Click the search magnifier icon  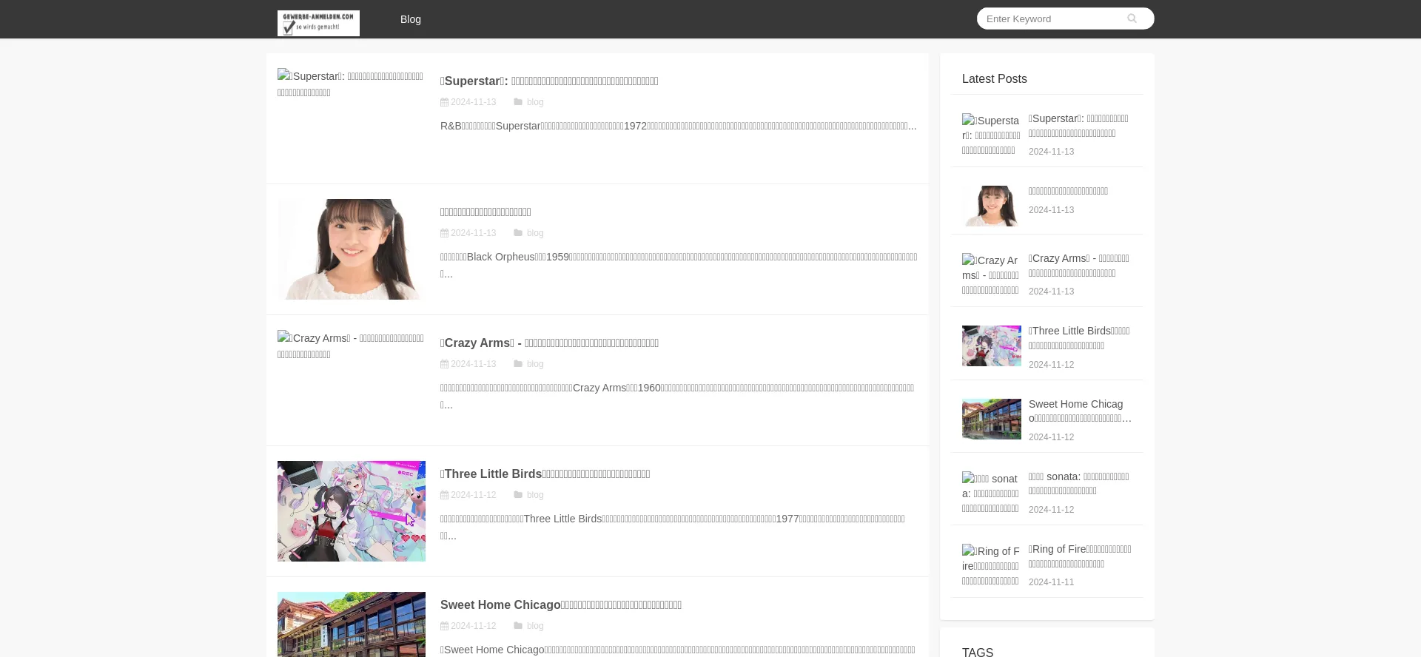1132,18
